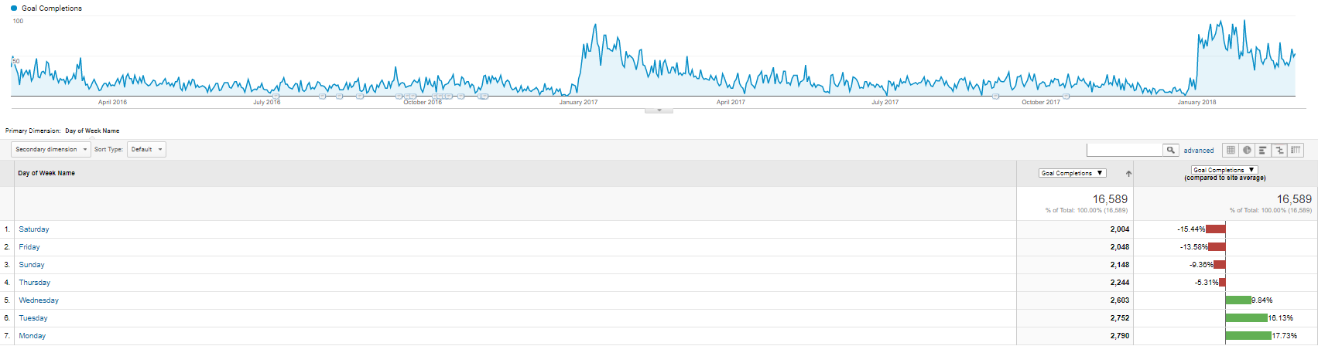Open the annotation marker right of October 2017
1318x346 pixels.
pyautogui.click(x=1066, y=97)
